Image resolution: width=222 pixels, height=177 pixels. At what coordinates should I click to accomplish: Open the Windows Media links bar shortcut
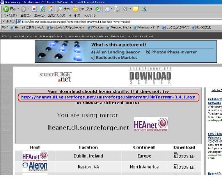click(x=119, y=27)
